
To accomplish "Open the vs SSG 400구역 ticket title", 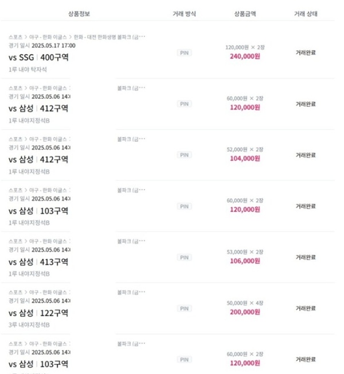I will click(38, 57).
